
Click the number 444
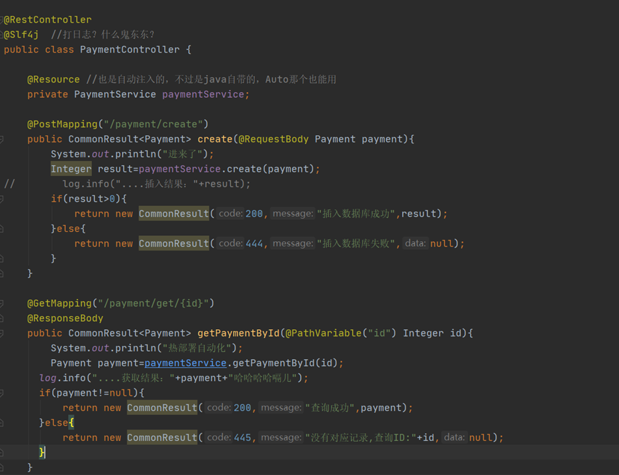click(254, 244)
